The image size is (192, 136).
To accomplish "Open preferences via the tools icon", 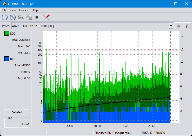I will (x=47, y=17).
